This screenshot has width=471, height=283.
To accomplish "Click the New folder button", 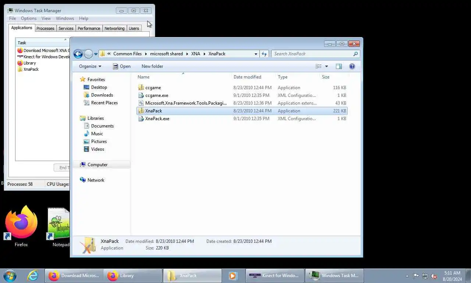I will click(x=152, y=66).
